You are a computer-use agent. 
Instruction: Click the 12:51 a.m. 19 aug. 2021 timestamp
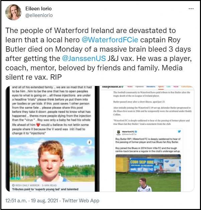(33, 200)
